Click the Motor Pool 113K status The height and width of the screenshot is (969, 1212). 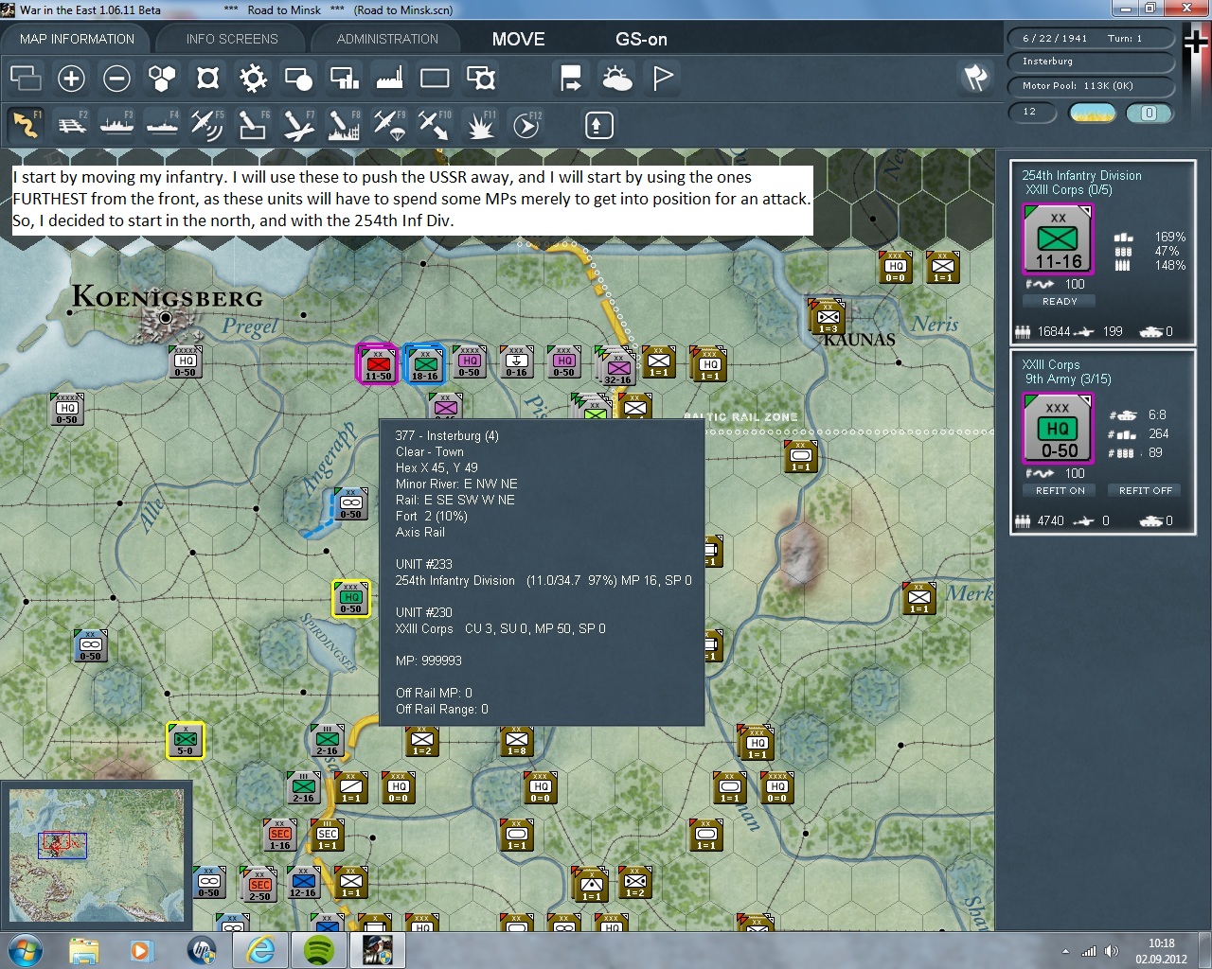(1090, 85)
